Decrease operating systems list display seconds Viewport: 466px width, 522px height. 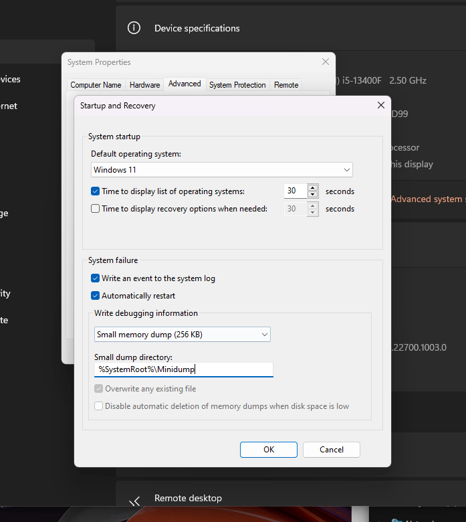point(313,195)
